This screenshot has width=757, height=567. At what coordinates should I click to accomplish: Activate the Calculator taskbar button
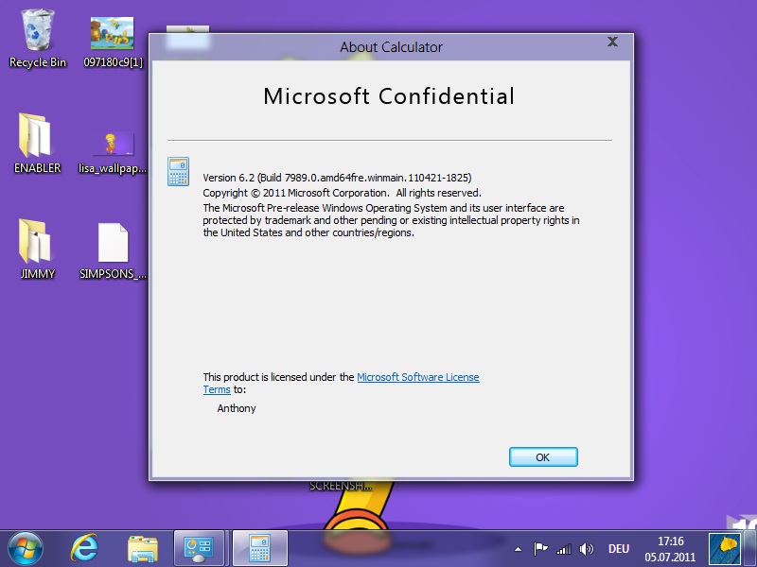click(259, 549)
